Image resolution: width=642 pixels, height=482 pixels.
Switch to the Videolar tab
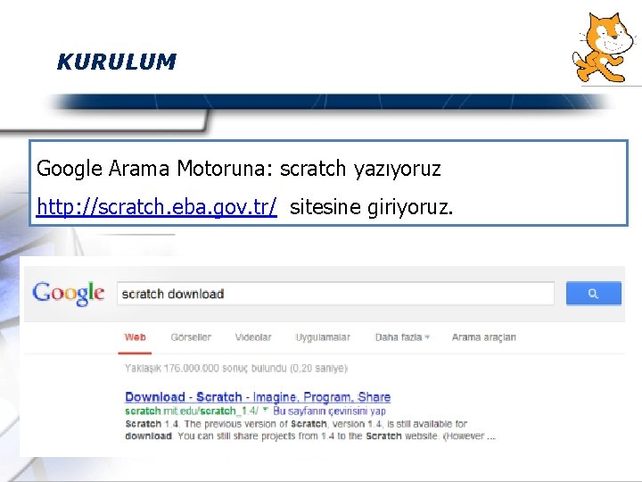(253, 337)
